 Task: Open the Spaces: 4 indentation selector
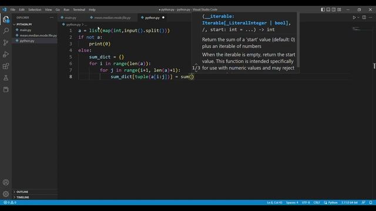pyautogui.click(x=292, y=202)
